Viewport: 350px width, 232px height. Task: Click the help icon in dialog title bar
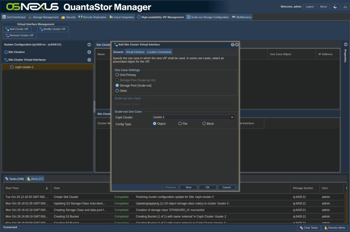pos(233,44)
